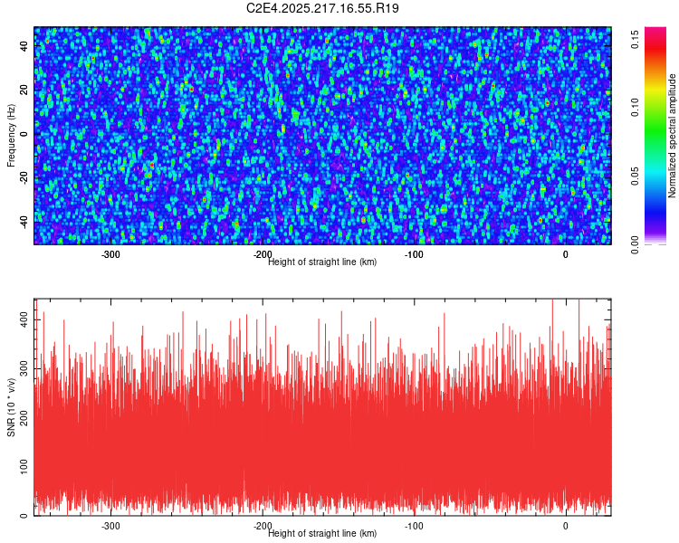Click the -40 tick on the frequency axis
The image size is (679, 543).
pos(24,223)
